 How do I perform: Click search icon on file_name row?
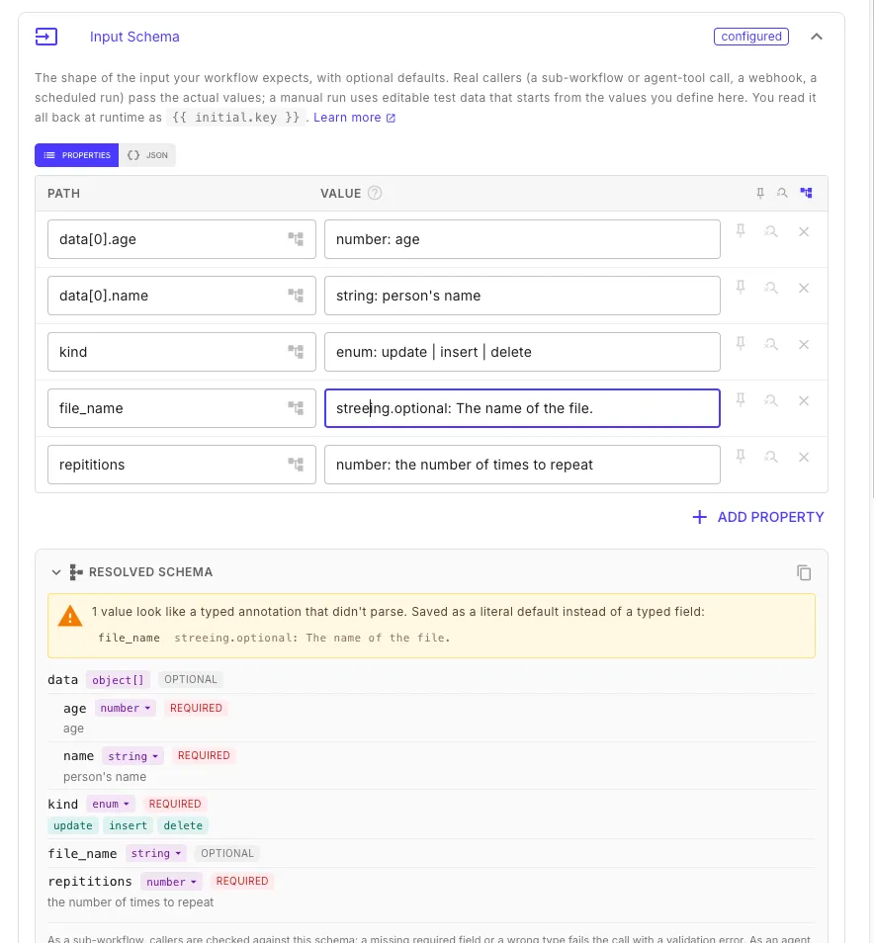tap(770, 400)
